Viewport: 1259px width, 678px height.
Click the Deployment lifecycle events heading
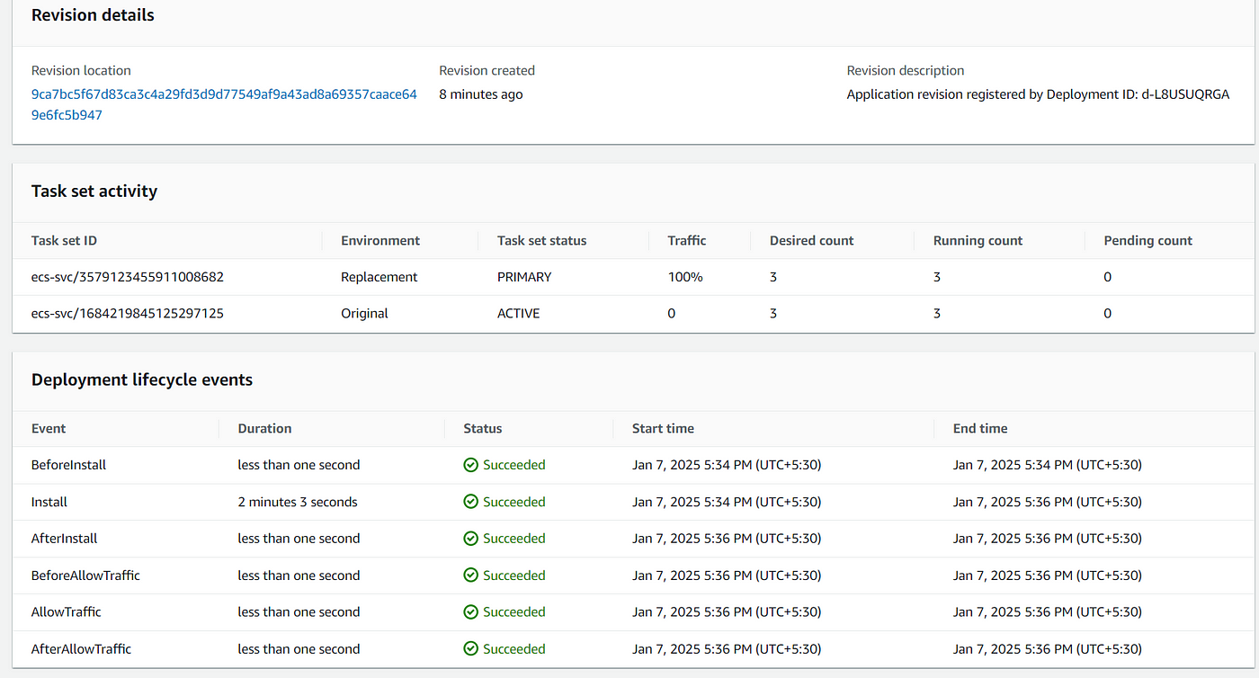142,379
